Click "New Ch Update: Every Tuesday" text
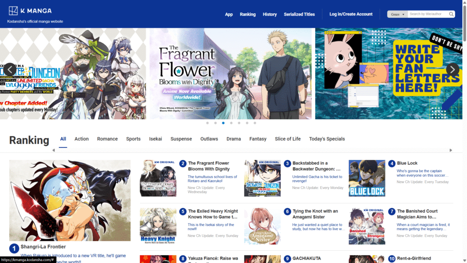The width and height of the screenshot is (467, 263). 423,182
